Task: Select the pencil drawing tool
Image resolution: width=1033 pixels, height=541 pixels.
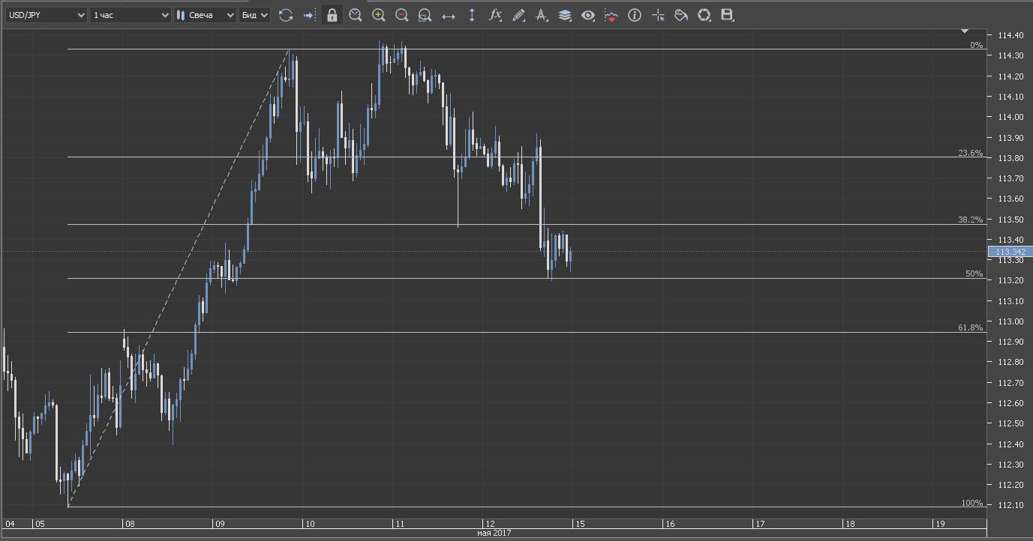Action: click(518, 15)
